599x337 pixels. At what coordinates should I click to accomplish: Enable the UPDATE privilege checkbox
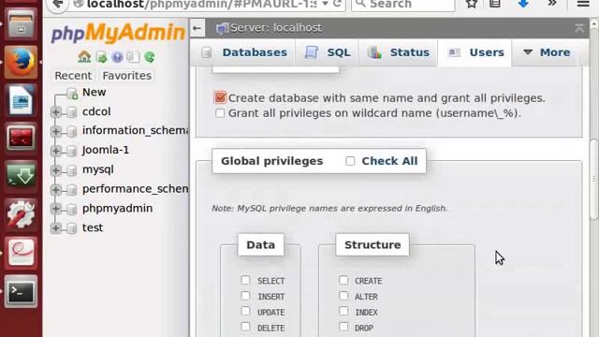[245, 311]
